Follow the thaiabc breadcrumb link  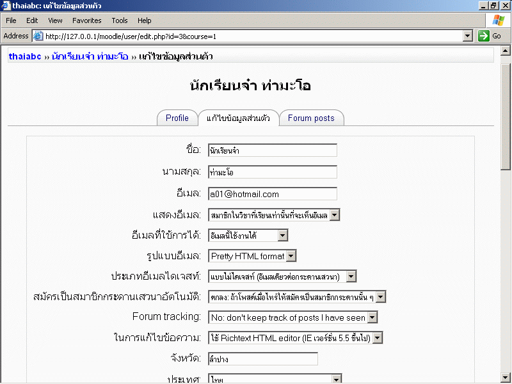tap(25, 56)
